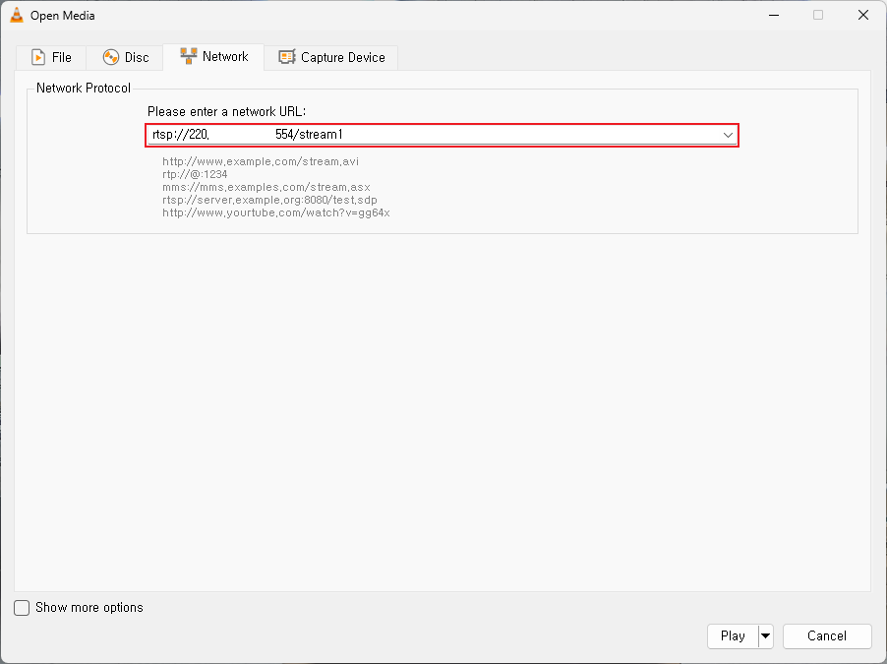Screen dimensions: 887x664
Task: Cancel the Open Media dialog
Action: (826, 635)
